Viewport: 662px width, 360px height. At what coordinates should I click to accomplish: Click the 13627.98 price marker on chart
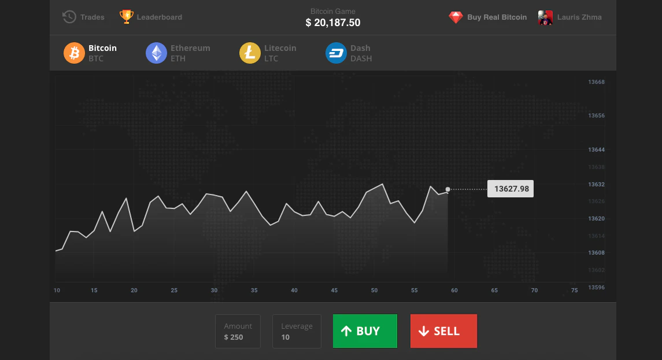(510, 188)
